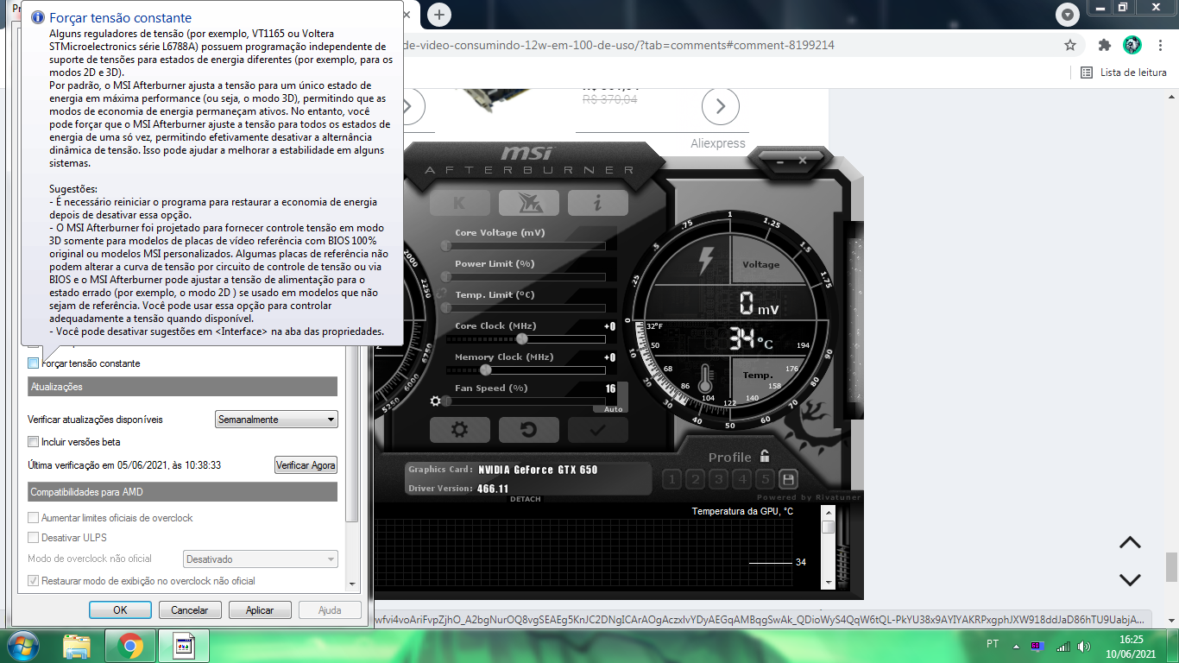1179x663 pixels.
Task: Select profile slot 4
Action: point(742,479)
